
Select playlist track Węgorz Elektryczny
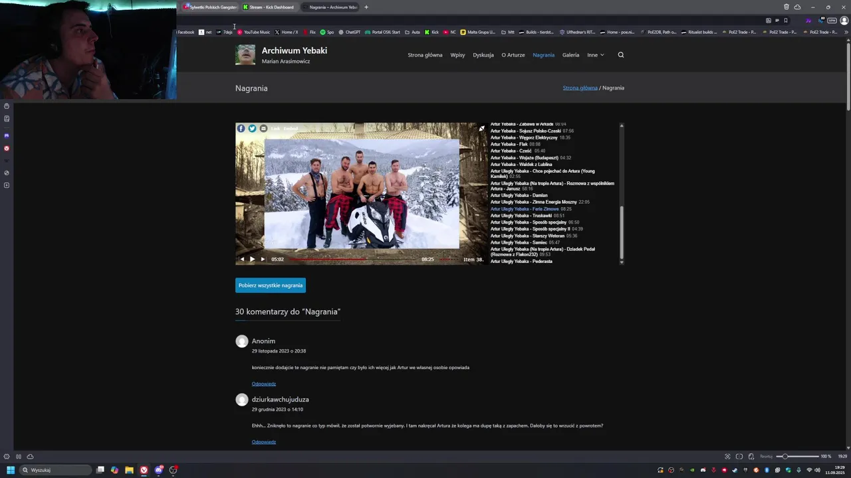[531, 137]
